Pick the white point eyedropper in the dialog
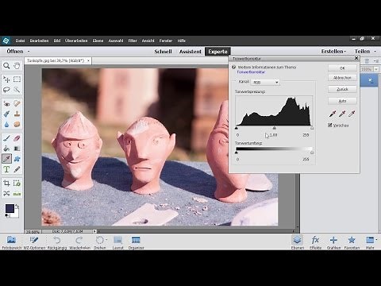Screen dimensions: 381x286 352,114
